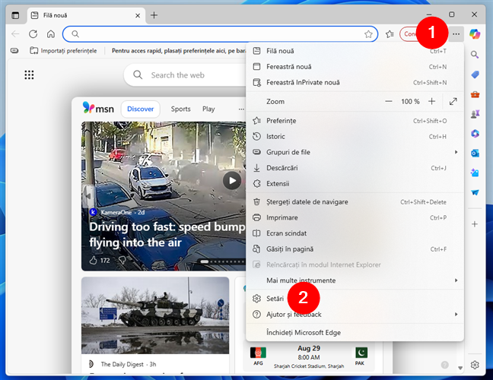Screen dimensions: 493x380
Task: Open the tab actions menu icon
Action: [15, 15]
